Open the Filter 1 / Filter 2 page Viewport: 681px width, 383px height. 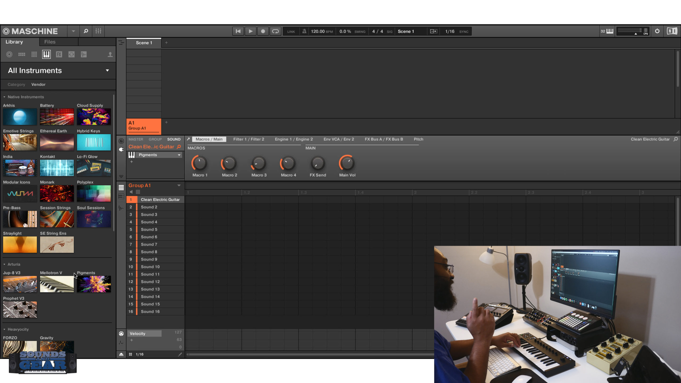tap(248, 139)
